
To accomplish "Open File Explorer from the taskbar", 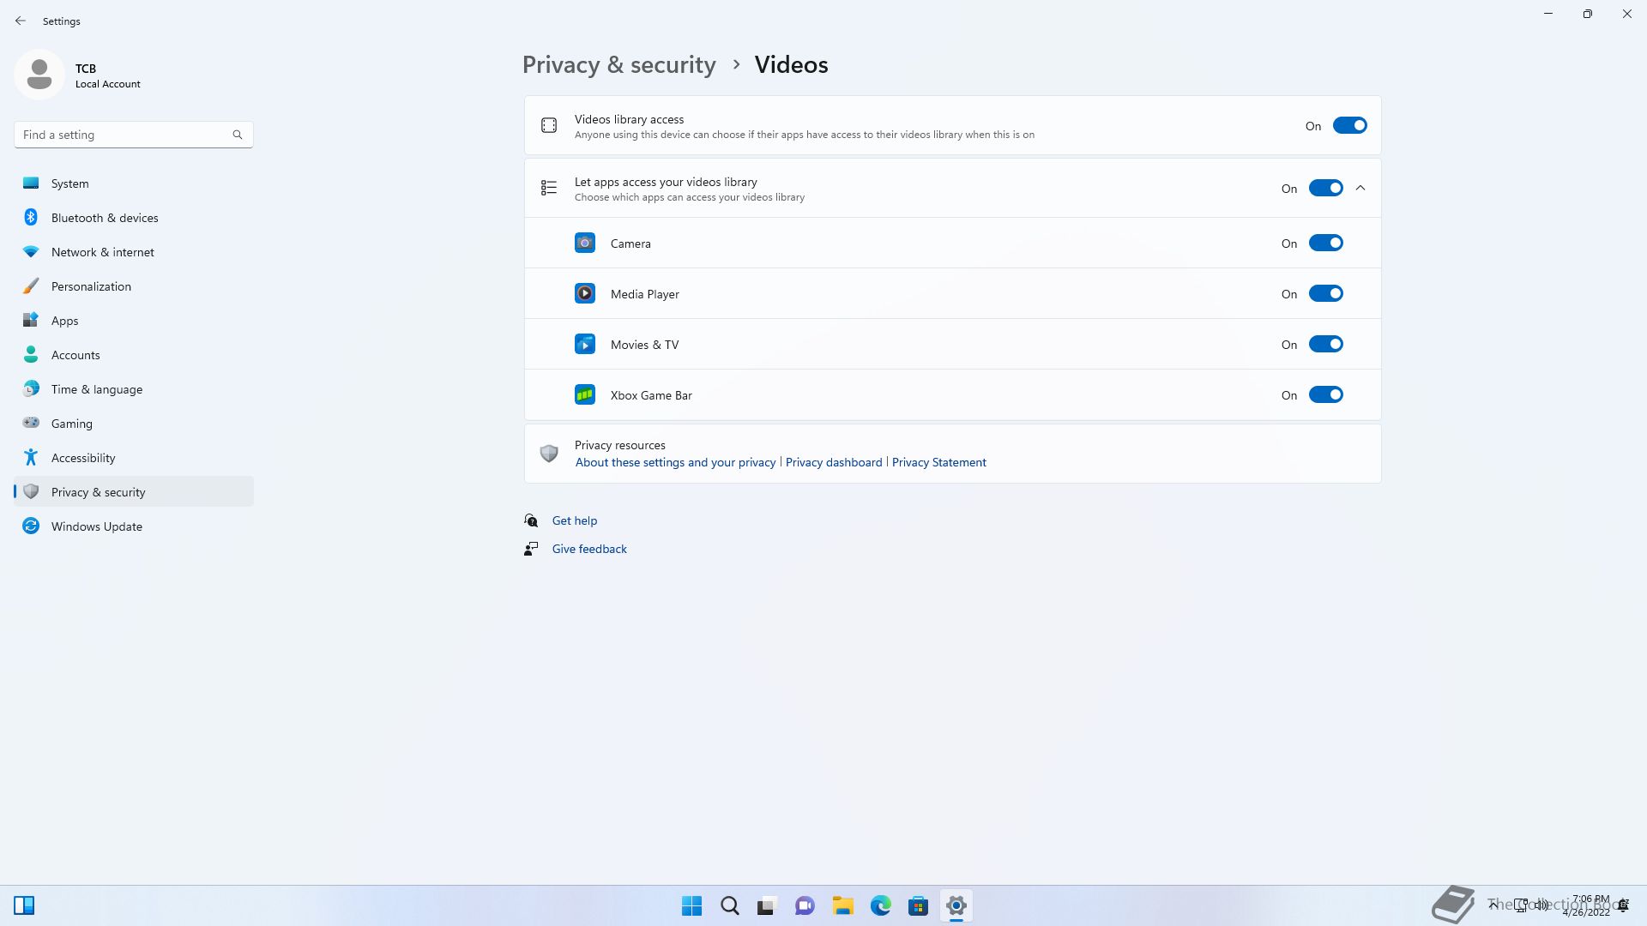I will (x=842, y=905).
